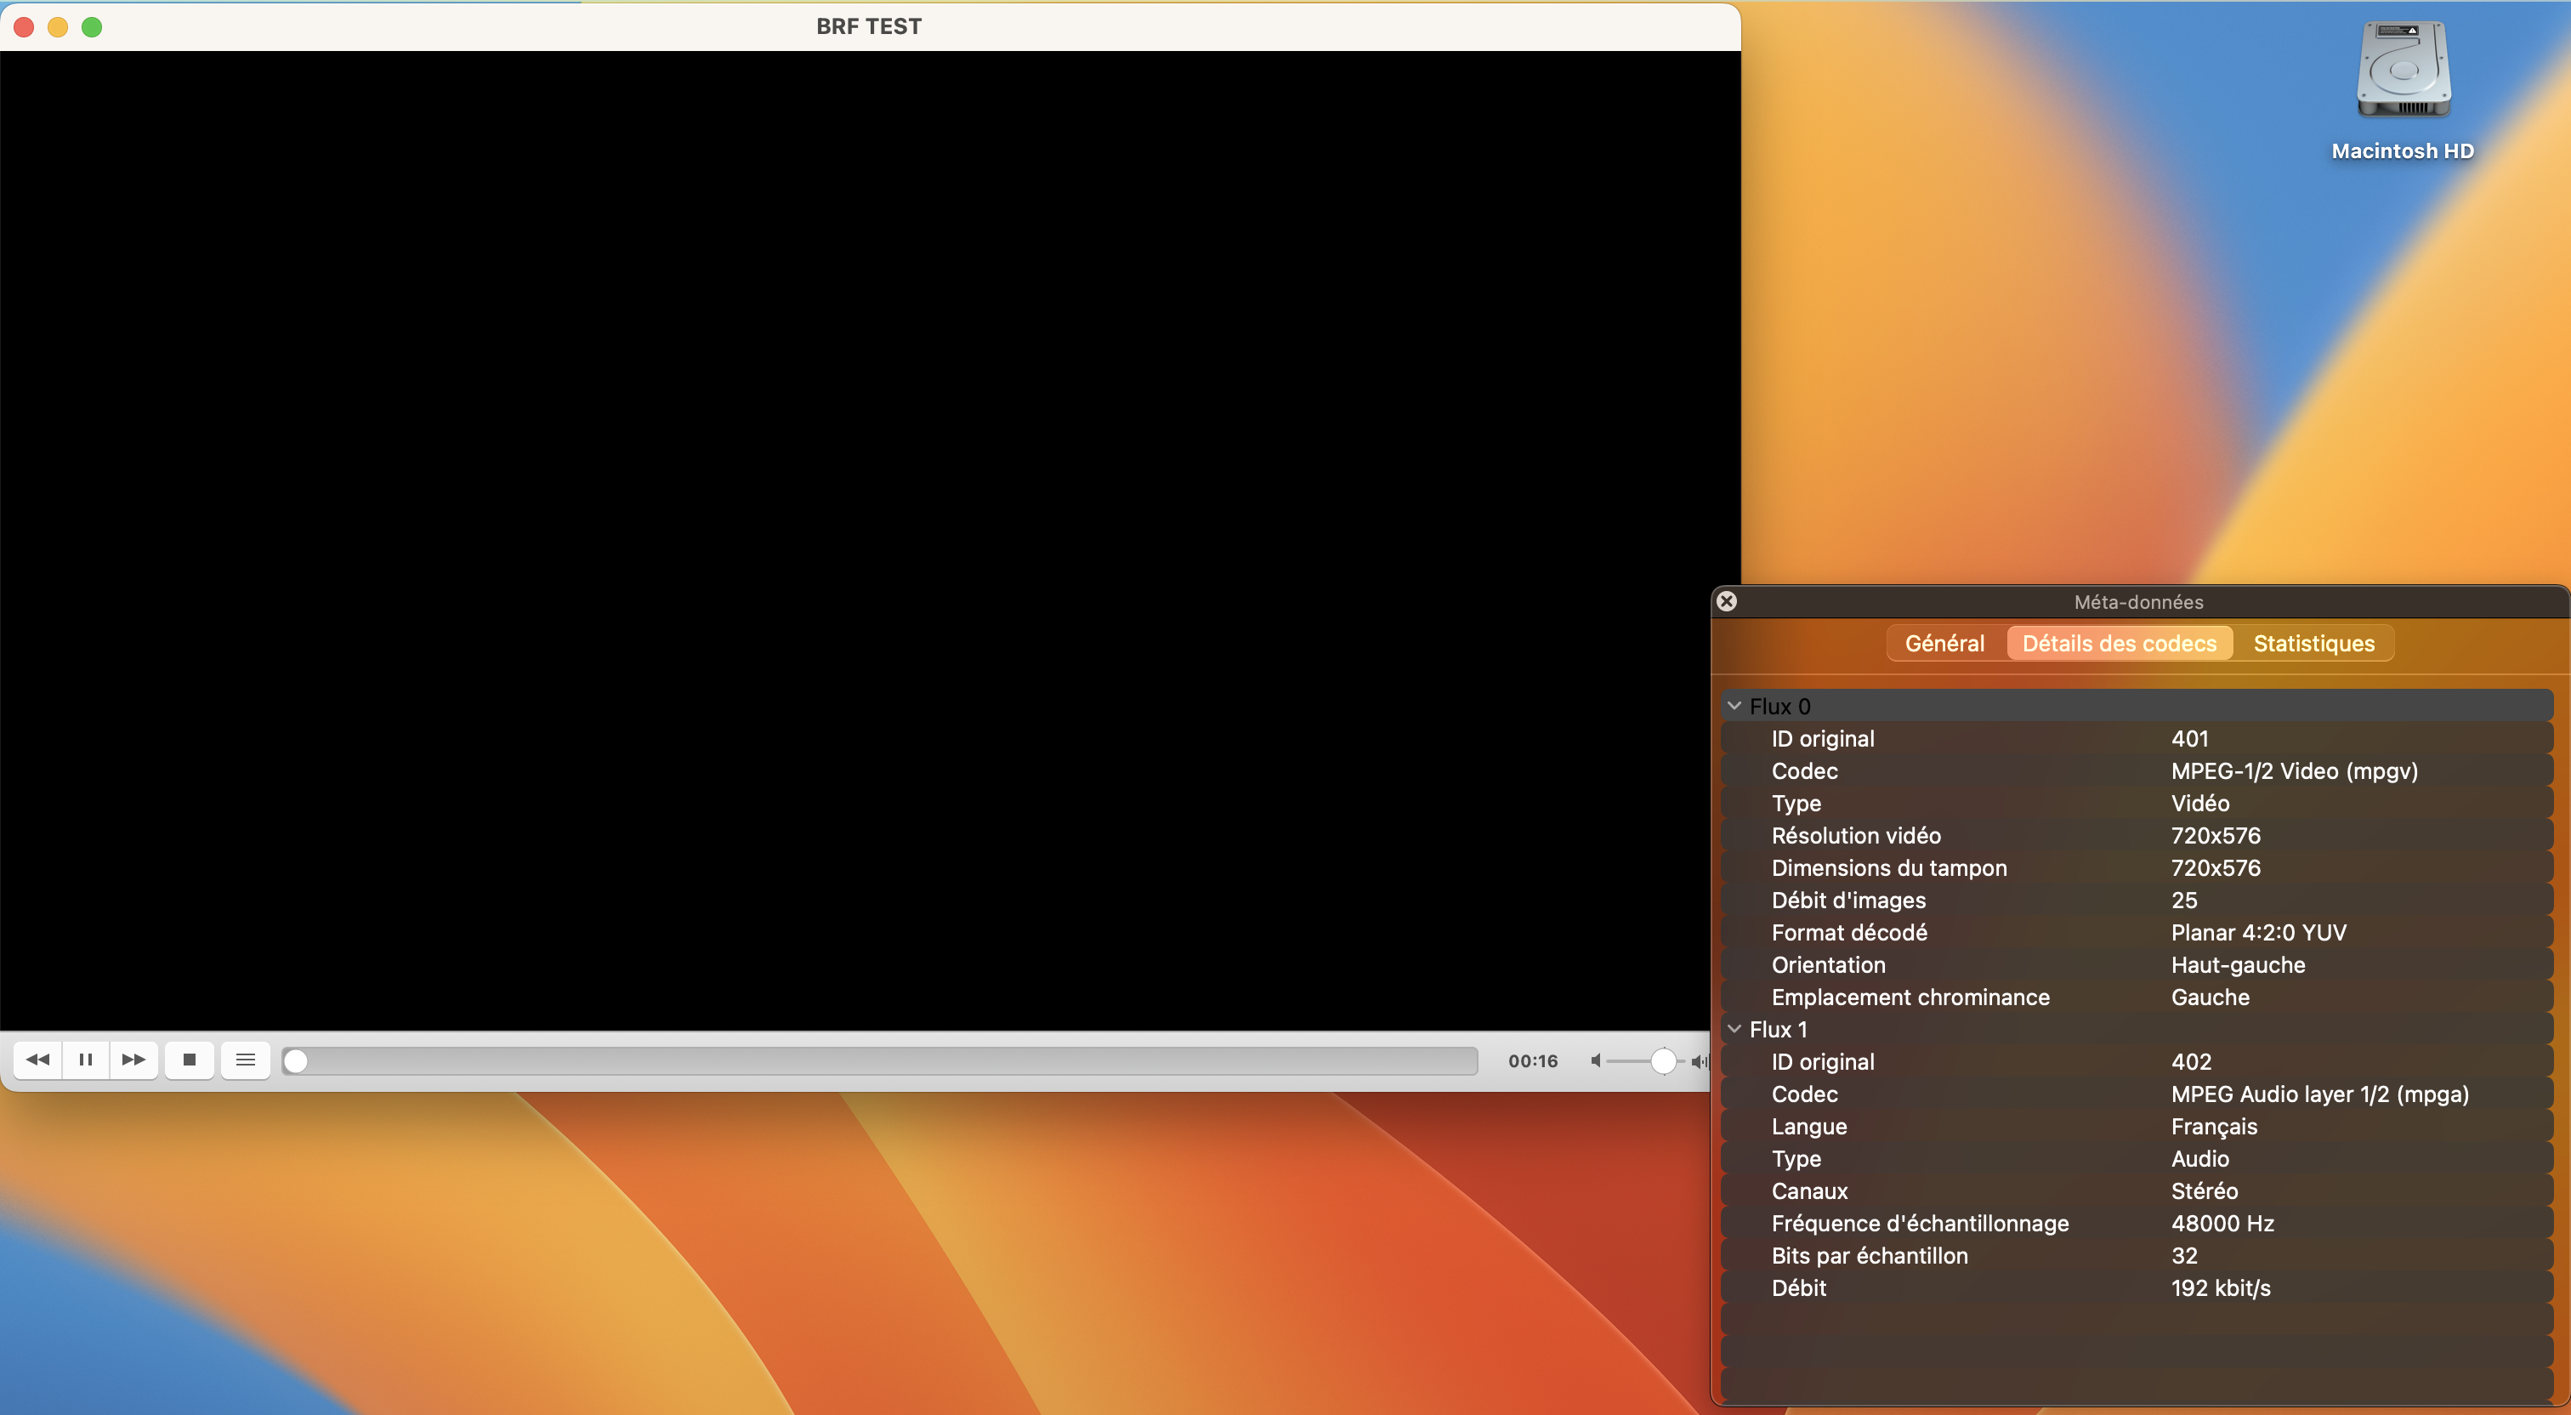Close the Méta-données panel
This screenshot has width=2571, height=1415.
pos(1727,601)
